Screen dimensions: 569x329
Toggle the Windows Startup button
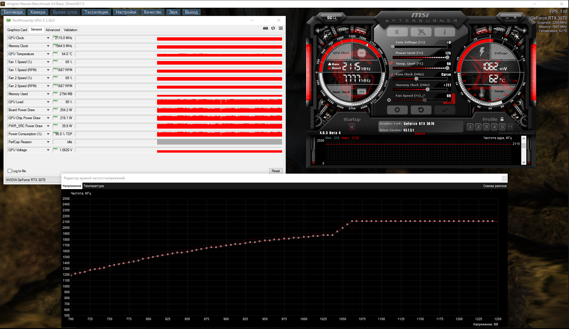click(352, 127)
